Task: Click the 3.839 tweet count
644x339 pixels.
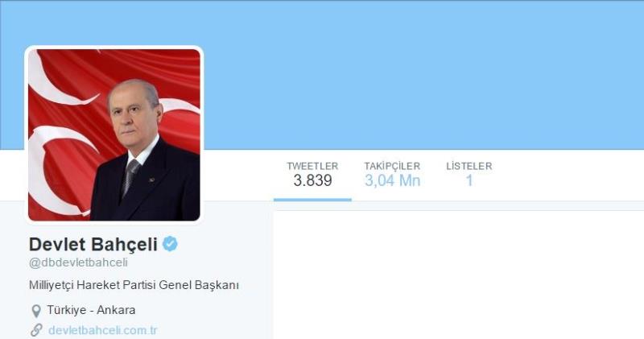Action: [x=312, y=180]
